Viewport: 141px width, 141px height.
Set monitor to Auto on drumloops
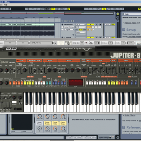click(80, 30)
